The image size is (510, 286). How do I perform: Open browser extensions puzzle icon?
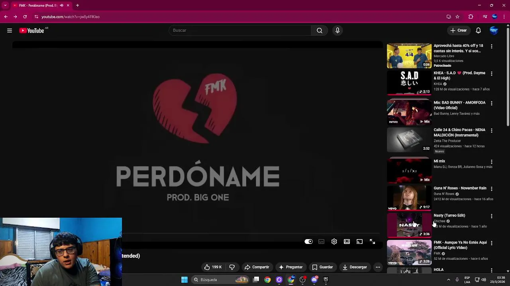pos(471,17)
